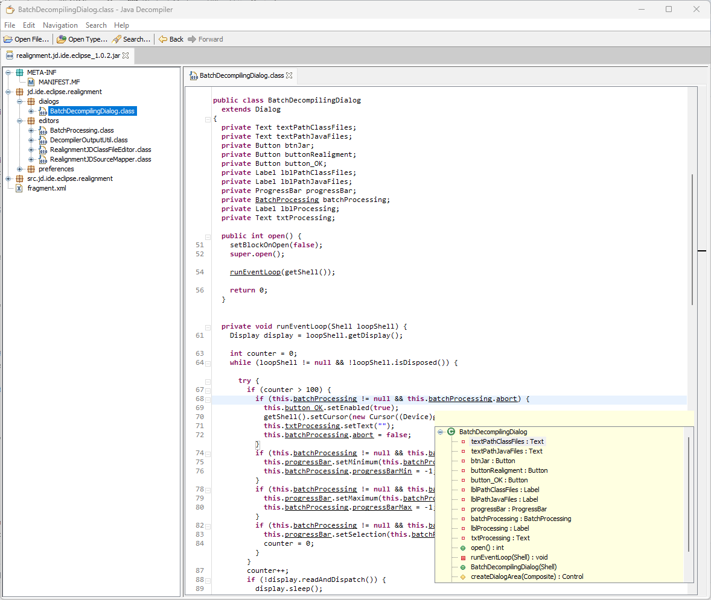Image resolution: width=711 pixels, height=600 pixels.
Task: Click the BatchProcessing type link in field declaration
Action: coord(287,200)
